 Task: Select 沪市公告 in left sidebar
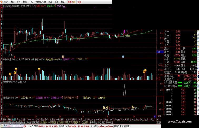pyautogui.click(x=1, y=110)
